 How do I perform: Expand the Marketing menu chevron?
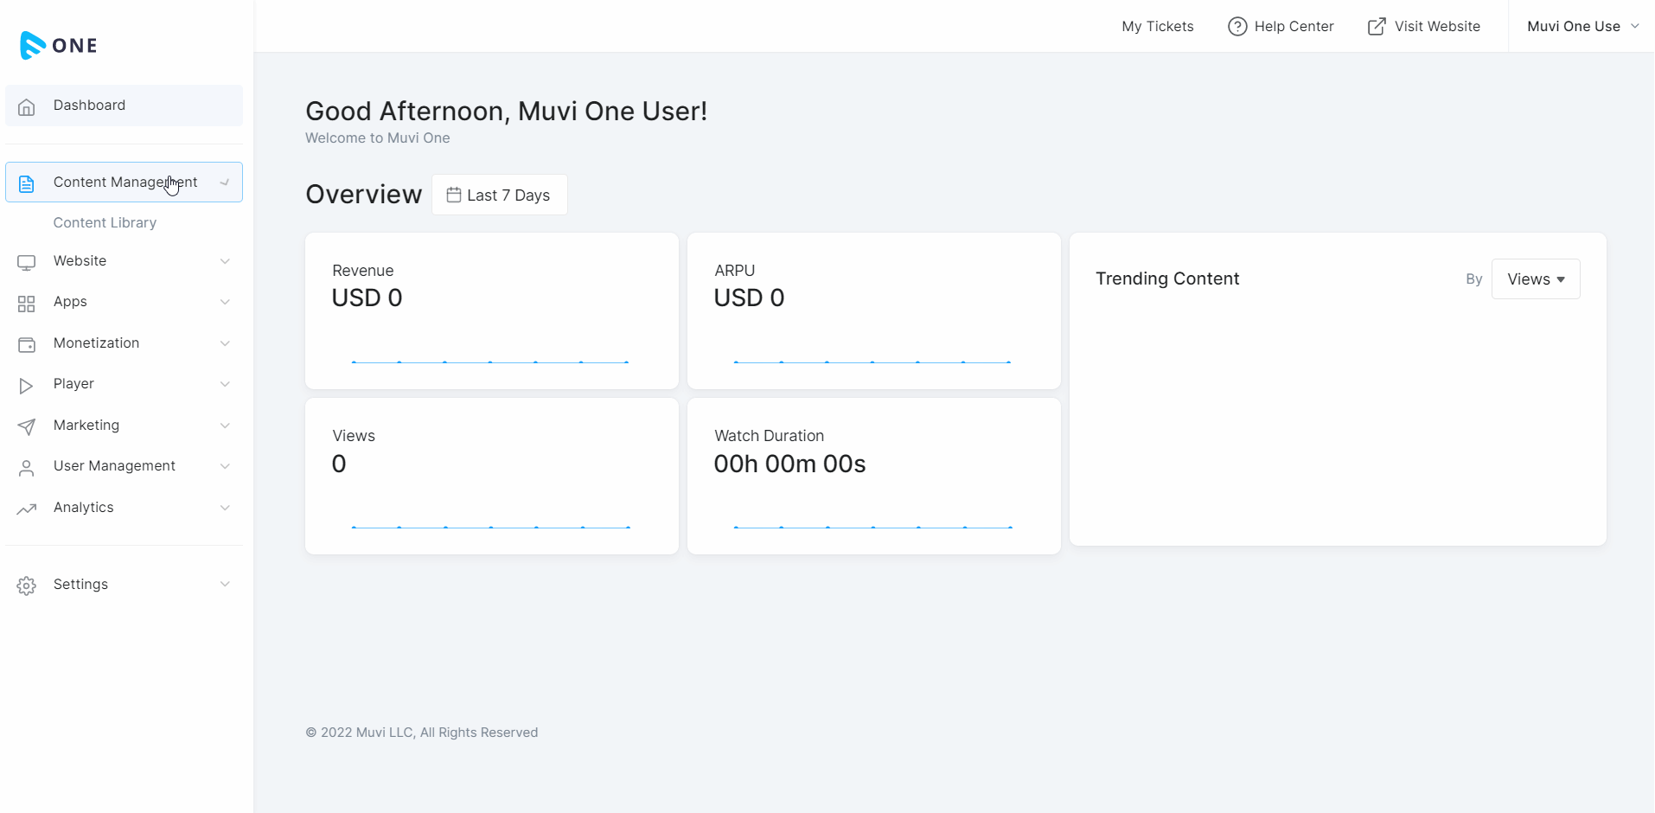point(225,426)
